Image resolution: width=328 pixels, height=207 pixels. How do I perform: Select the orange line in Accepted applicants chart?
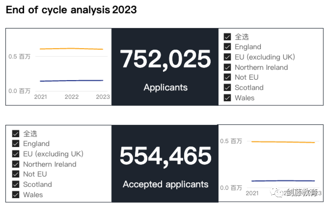click(x=283, y=142)
